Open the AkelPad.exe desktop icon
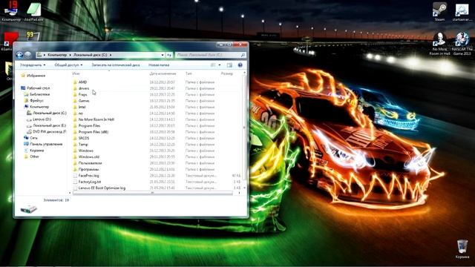 coord(33,12)
